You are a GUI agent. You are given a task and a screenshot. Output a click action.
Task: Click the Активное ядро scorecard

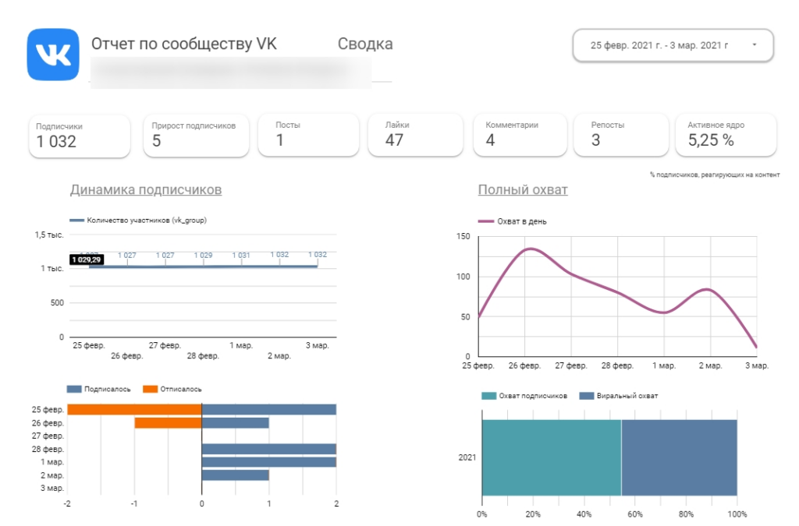726,136
